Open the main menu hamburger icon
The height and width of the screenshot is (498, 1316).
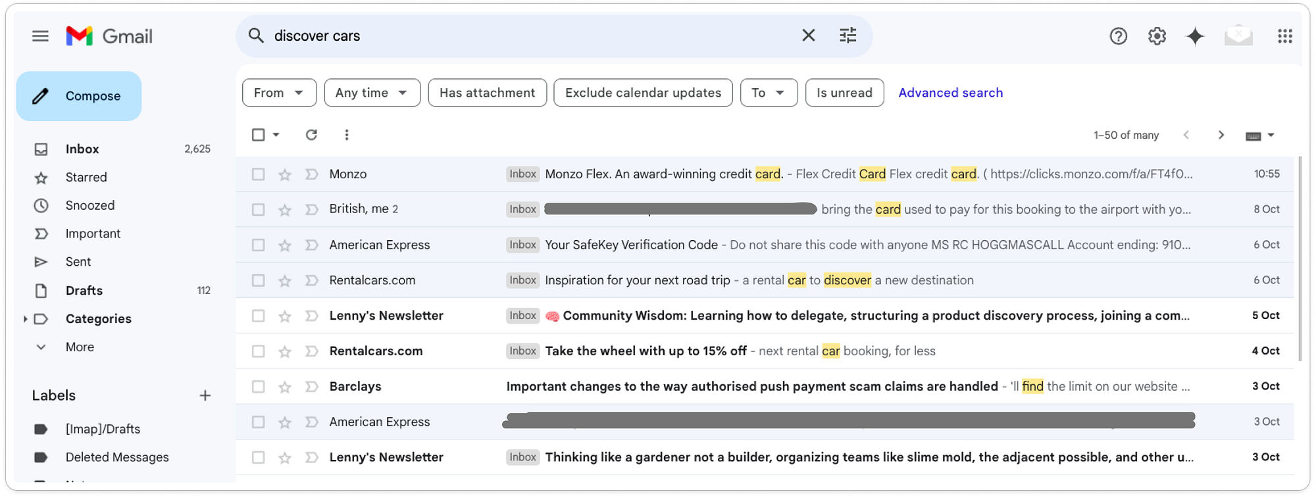pos(40,36)
